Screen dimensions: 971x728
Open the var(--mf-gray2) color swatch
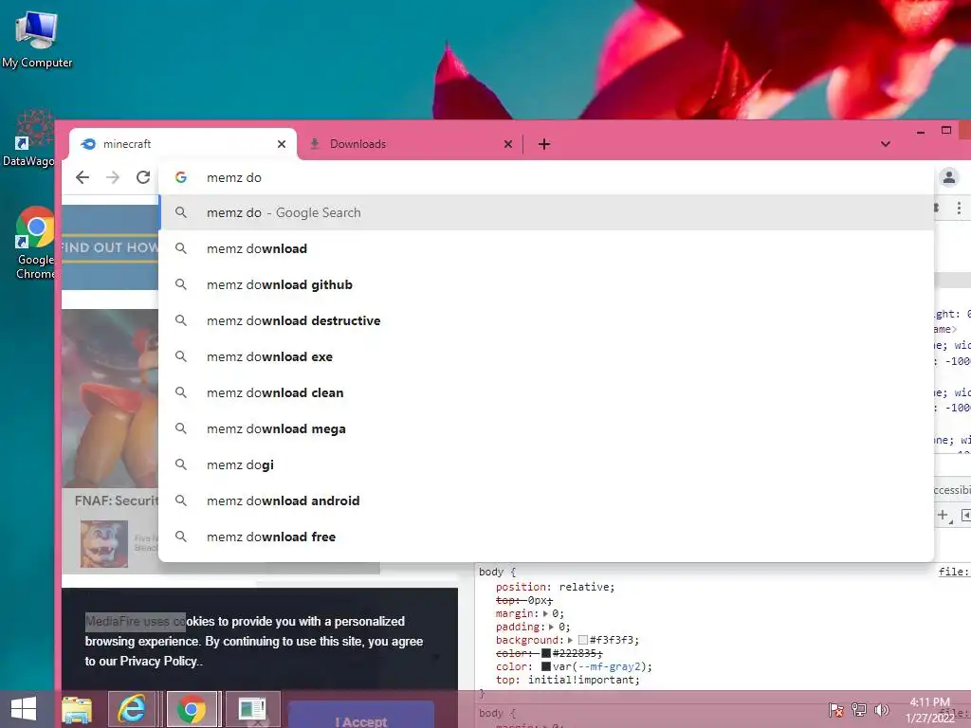[546, 666]
